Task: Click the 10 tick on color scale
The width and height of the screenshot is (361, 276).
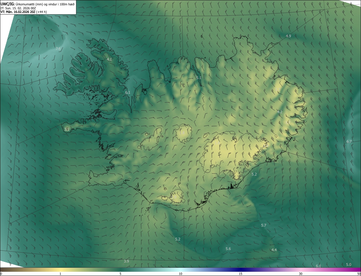Action: coord(180,274)
